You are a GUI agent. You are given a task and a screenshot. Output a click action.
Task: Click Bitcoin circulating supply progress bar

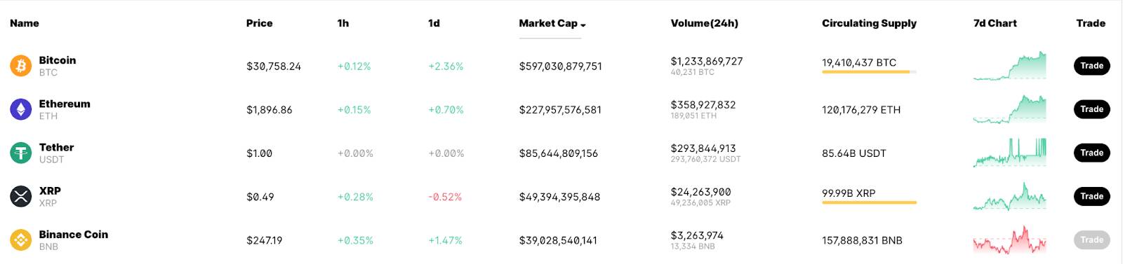click(869, 72)
